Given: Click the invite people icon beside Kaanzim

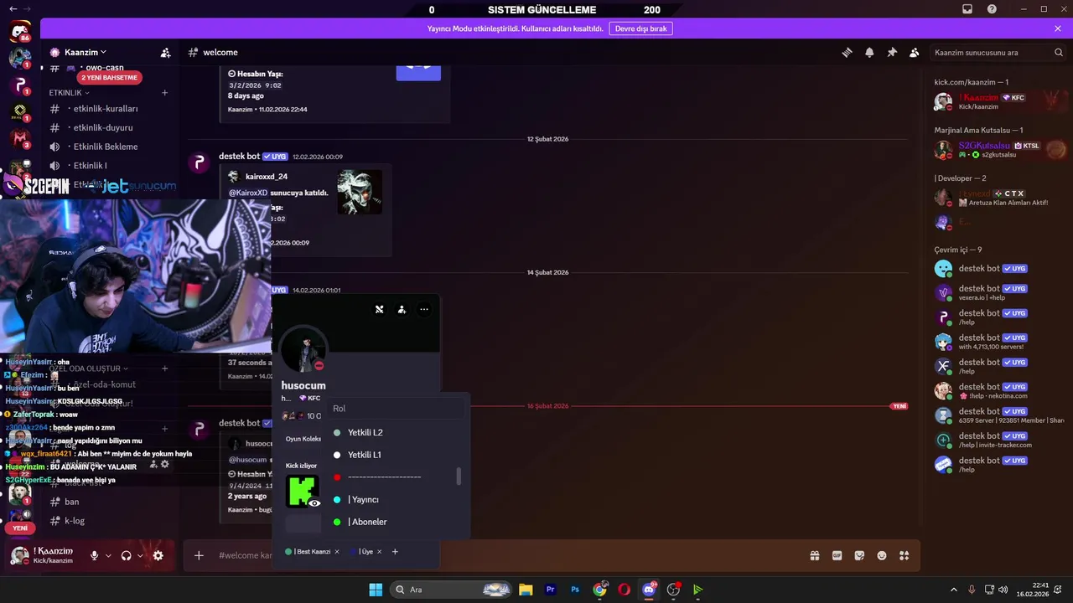Looking at the screenshot, I should point(165,52).
